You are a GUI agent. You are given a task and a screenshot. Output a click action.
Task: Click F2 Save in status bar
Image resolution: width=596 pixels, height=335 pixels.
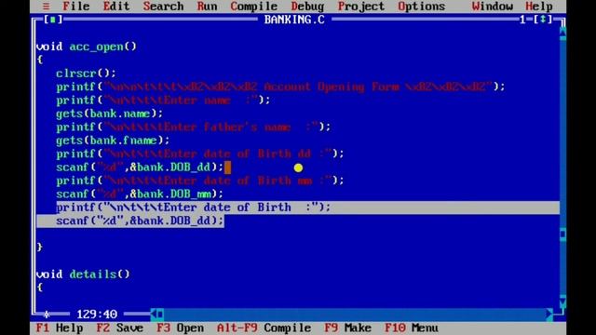[x=120, y=328]
